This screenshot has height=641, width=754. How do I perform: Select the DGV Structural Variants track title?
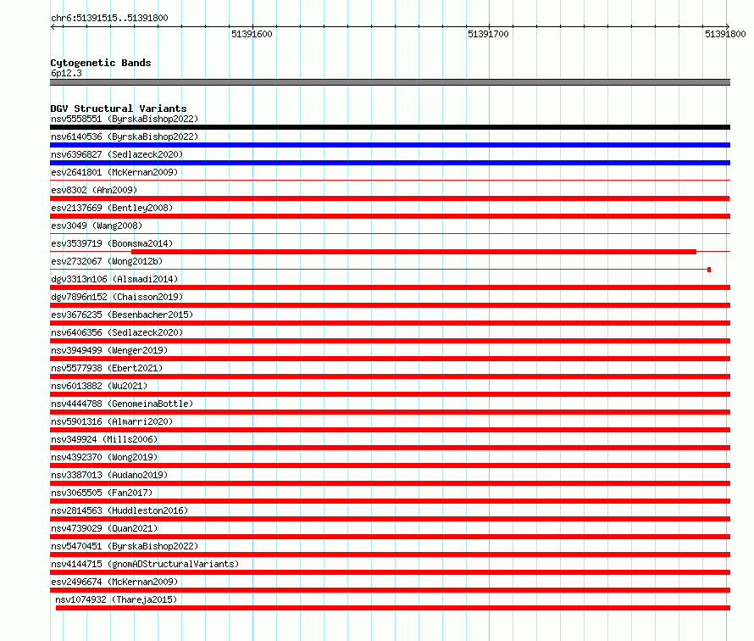pyautogui.click(x=119, y=109)
